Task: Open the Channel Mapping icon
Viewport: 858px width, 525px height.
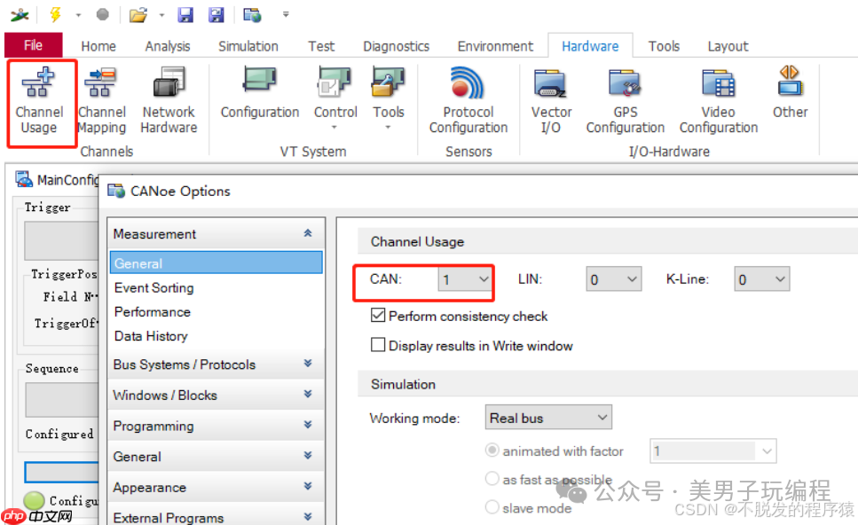Action: click(101, 101)
